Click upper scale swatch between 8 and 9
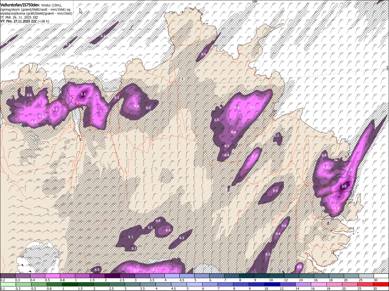 tap(247, 276)
